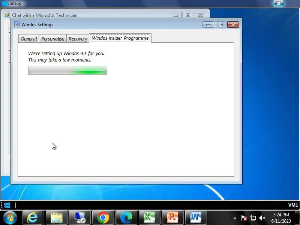Click the Shittop toolbar icon at top
The width and height of the screenshot is (300, 225).
[4, 3]
